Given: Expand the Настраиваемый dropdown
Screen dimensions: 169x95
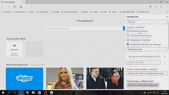Looking at the screenshot, I should click(x=147, y=49).
